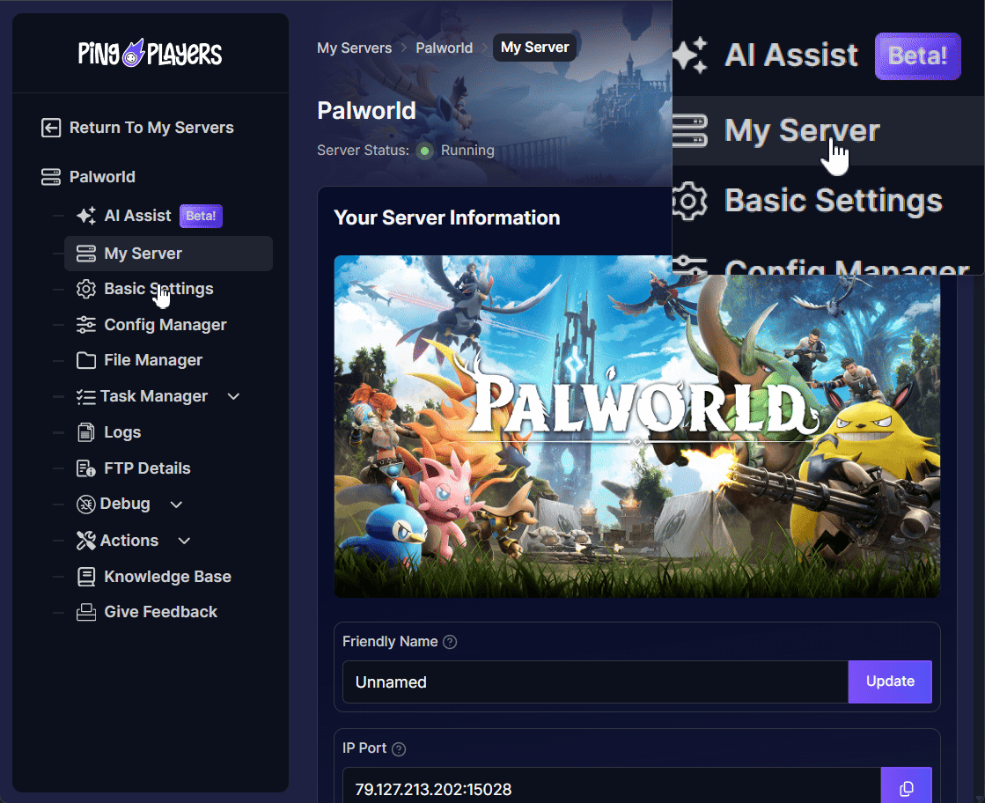Click the Actions tools icon

click(x=86, y=541)
